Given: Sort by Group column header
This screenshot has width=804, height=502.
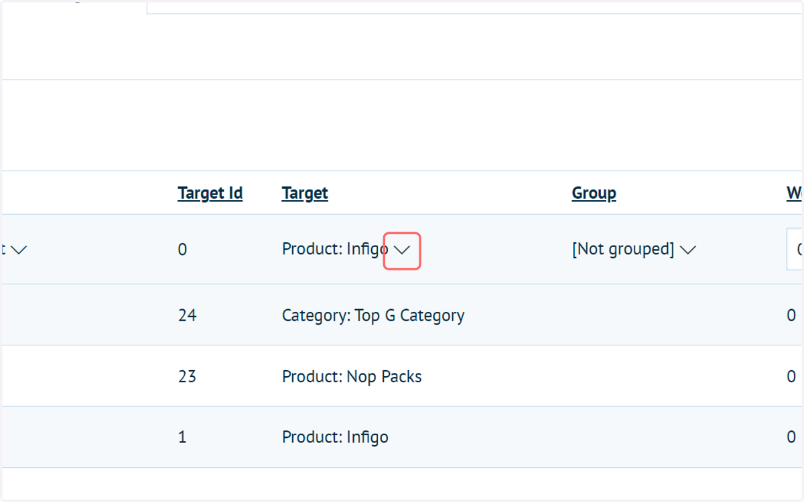Looking at the screenshot, I should pos(594,193).
